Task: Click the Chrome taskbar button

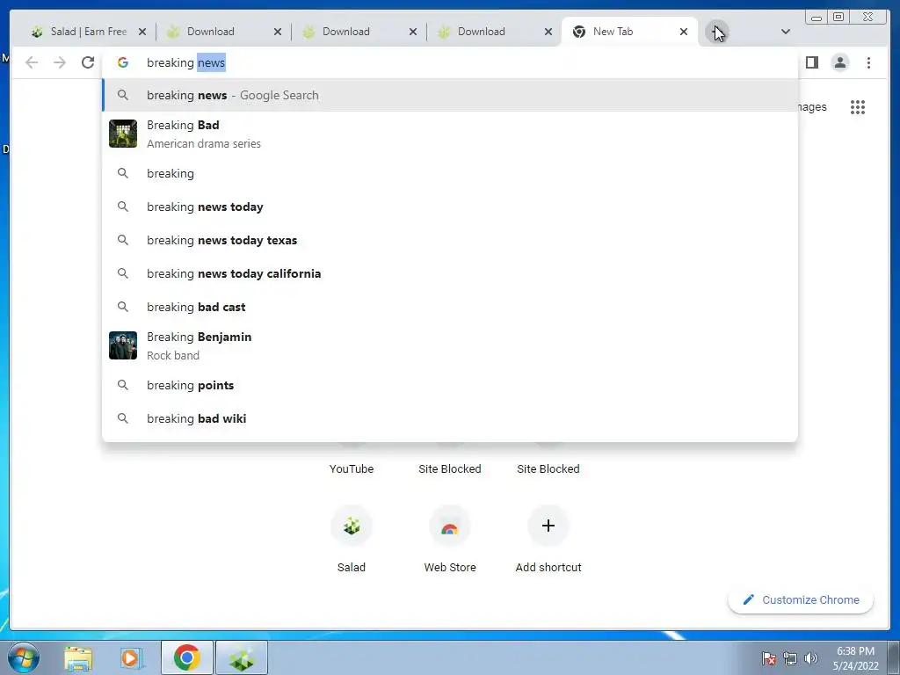Action: (186, 657)
